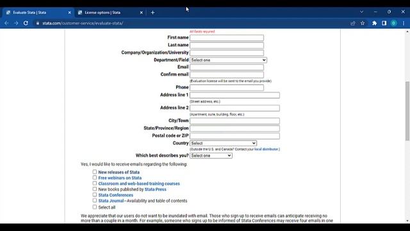Close the License options tab
Image resolution: width=410 pixels, height=231 pixels.
(x=141, y=12)
